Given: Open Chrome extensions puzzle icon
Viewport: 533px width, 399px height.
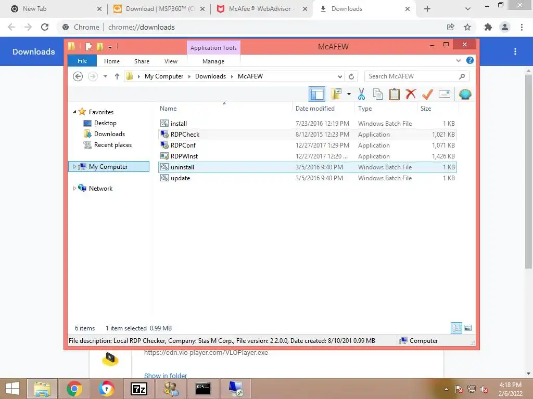Looking at the screenshot, I should coord(488,27).
